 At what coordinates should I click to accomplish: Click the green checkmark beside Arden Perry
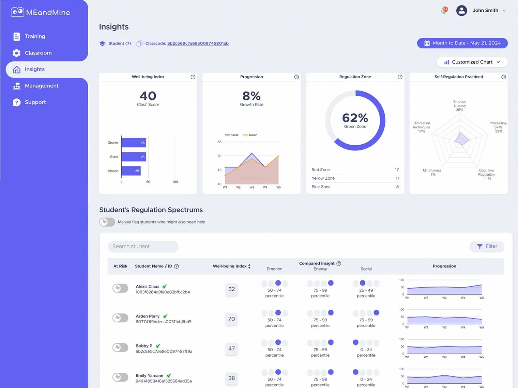point(165,316)
